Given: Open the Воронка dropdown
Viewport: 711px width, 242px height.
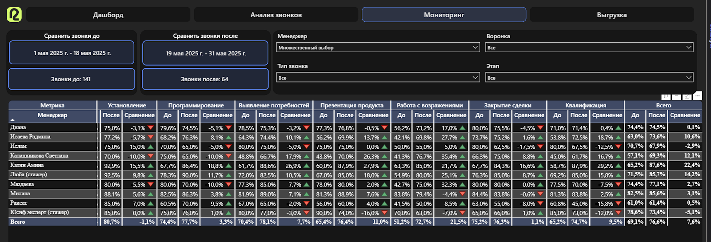Looking at the screenshot, I should 589,48.
